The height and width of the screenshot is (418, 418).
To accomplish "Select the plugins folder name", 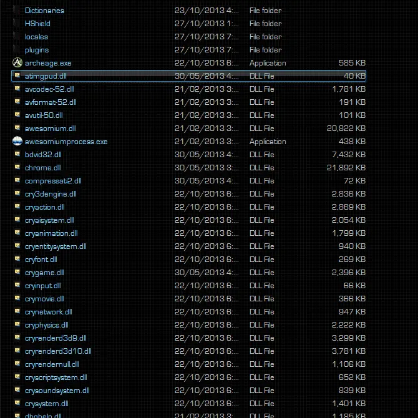I will coord(37,50).
